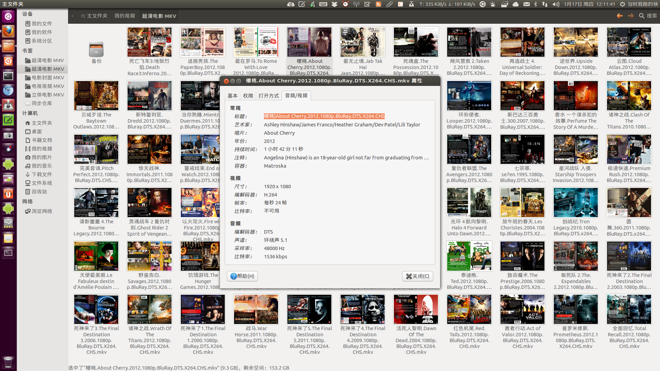Open 超清电影 M4V bookmark
This screenshot has height=371, width=660.
pos(44,60)
